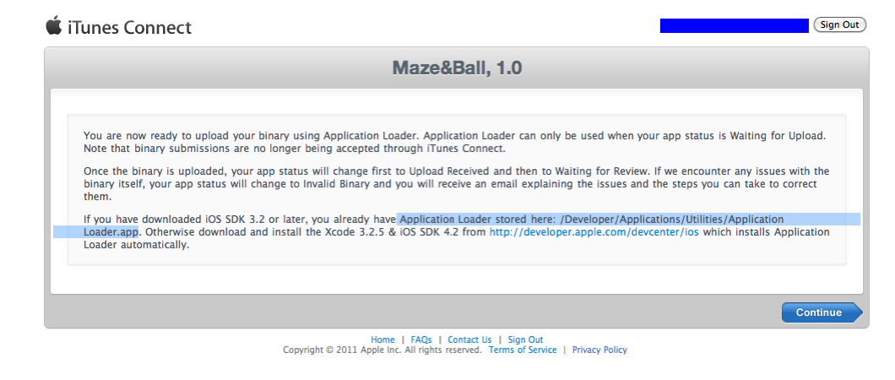Click the Maze&Ball, 1.0 page heading
The image size is (895, 380).
pos(457,68)
